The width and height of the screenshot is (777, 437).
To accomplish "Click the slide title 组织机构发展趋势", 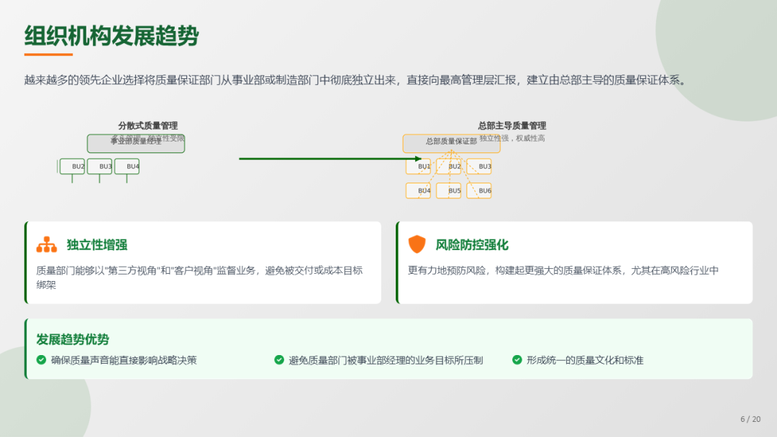I will 112,35.
